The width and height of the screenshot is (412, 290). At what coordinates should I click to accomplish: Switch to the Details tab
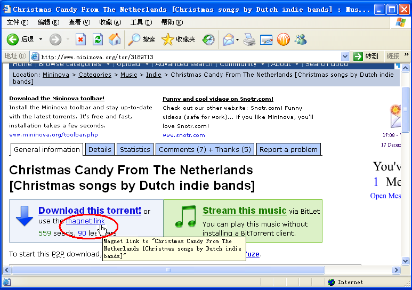100,149
